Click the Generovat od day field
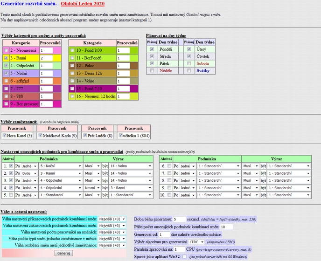Screen dimensions: 321x261 (x=164, y=234)
